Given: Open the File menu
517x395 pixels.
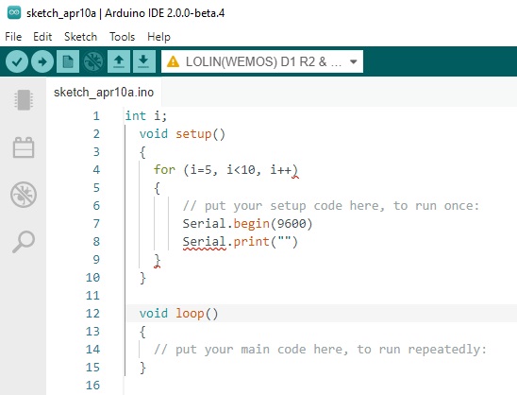Looking at the screenshot, I should click(13, 37).
